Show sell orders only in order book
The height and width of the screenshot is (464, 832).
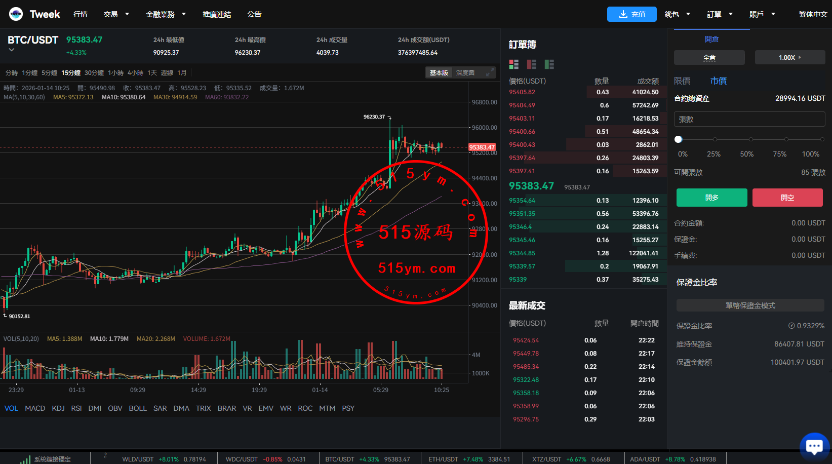point(532,64)
